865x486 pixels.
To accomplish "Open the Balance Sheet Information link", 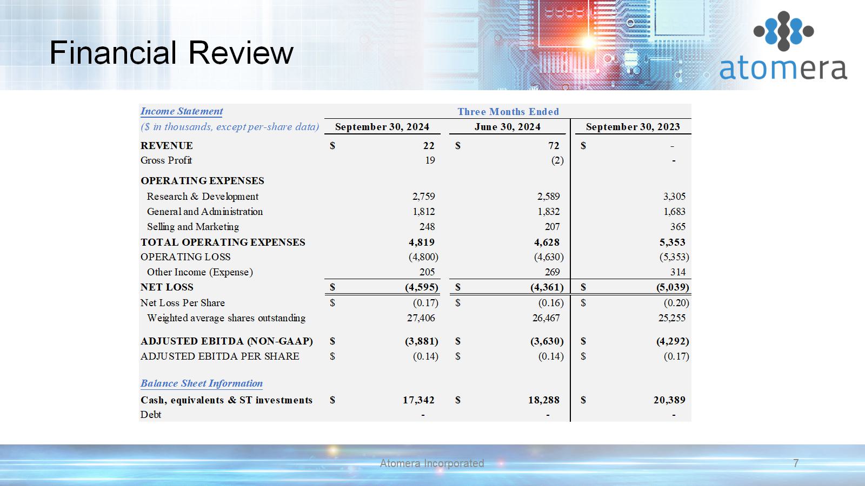I will click(202, 383).
